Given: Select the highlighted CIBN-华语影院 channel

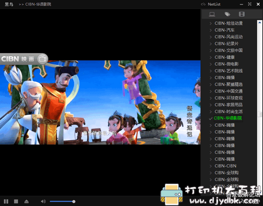Looking at the screenshot, I should [228, 118].
